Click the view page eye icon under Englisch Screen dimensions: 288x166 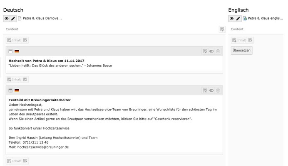coord(232,19)
